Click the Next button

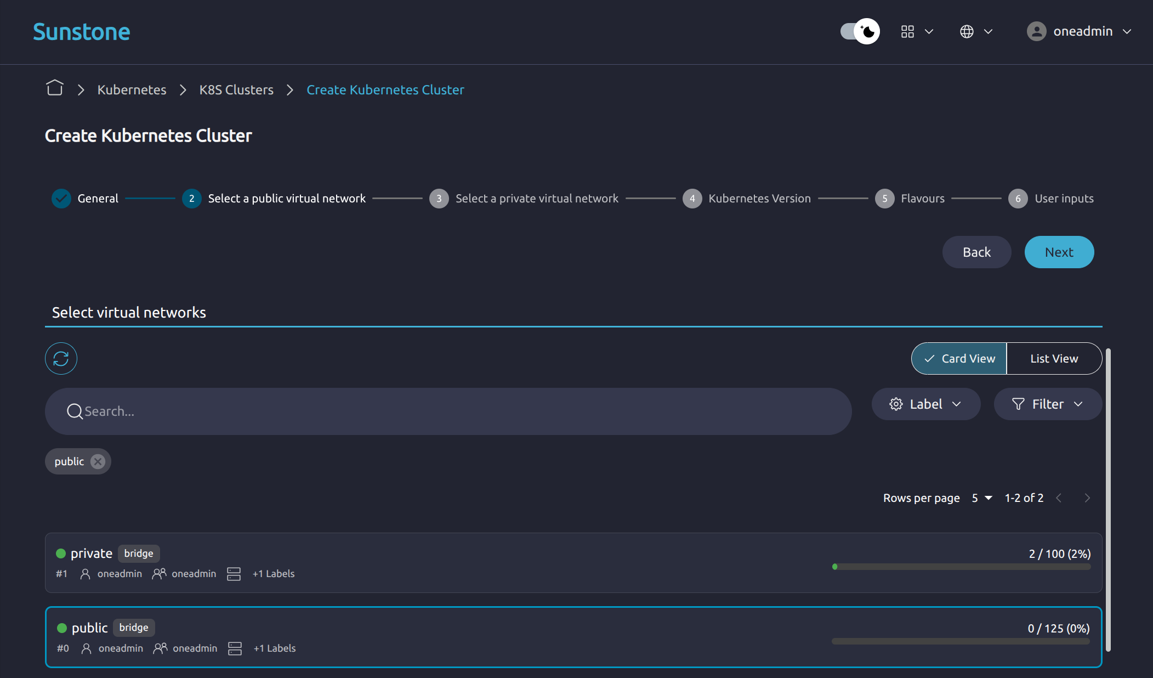point(1059,252)
